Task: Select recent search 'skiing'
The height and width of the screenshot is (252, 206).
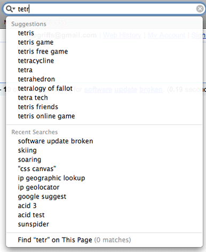Action: coord(105,150)
